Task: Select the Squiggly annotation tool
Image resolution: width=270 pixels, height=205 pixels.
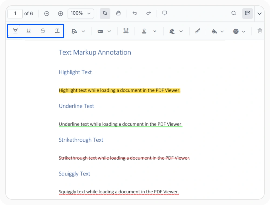Action: tap(57, 31)
